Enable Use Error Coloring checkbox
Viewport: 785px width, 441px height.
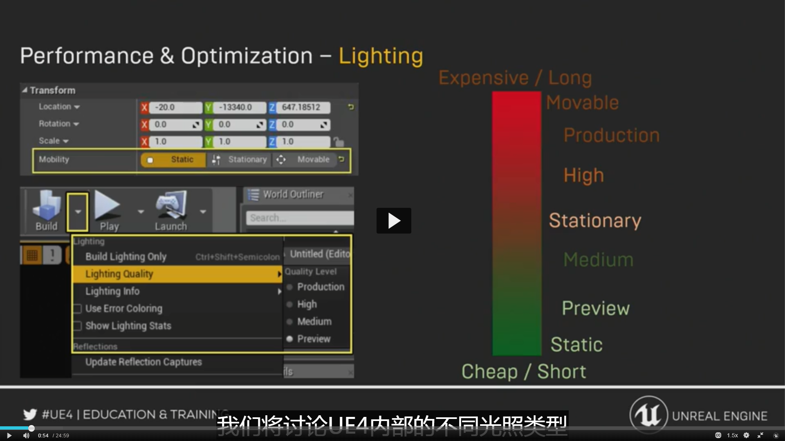coord(77,309)
